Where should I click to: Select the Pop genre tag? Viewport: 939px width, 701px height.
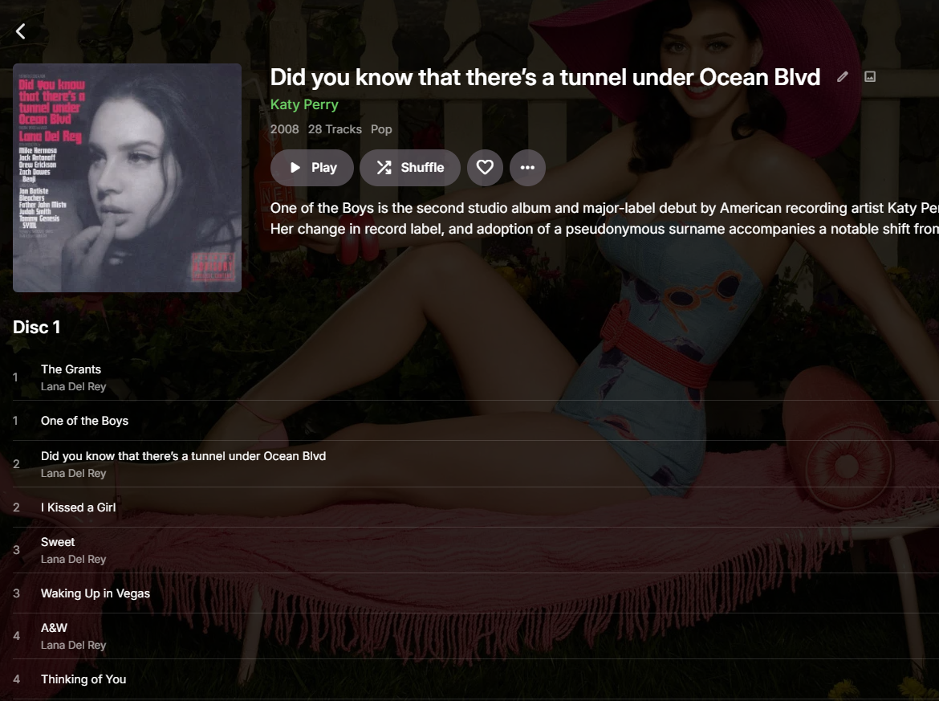[x=381, y=129]
